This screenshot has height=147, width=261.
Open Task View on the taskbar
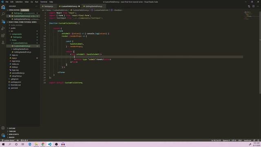[23, 144]
